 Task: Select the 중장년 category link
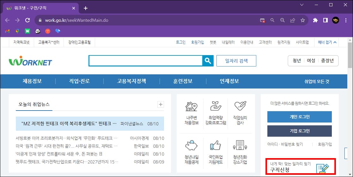click(327, 61)
